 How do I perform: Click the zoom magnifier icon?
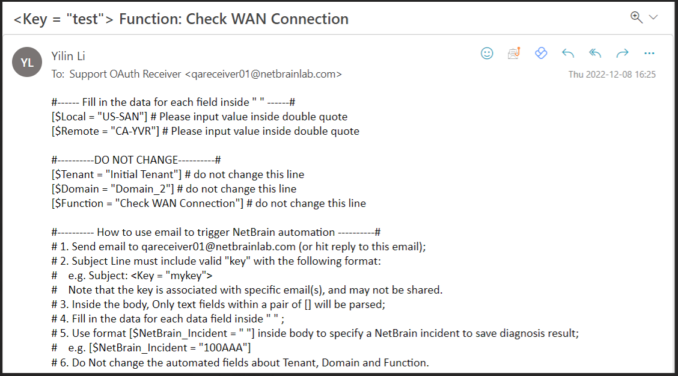click(x=637, y=17)
